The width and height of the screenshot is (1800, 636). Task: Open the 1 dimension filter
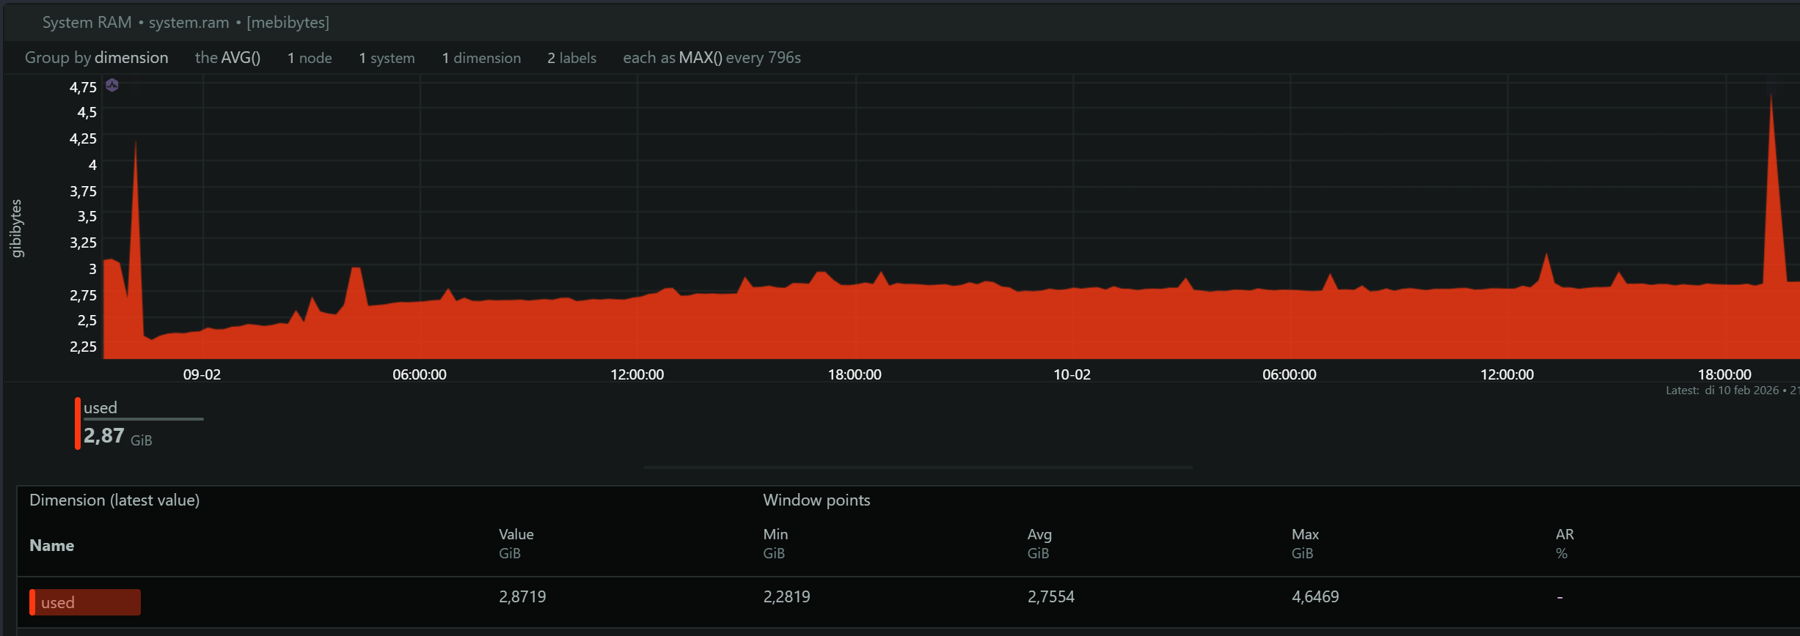pos(481,58)
